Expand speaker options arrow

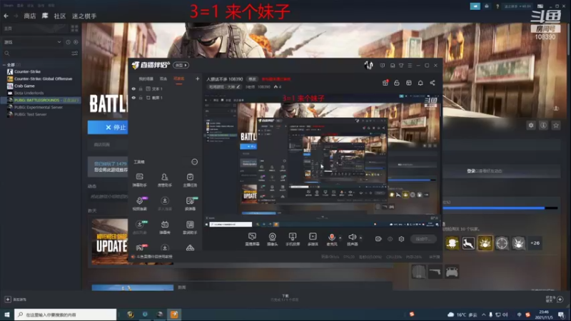(x=360, y=238)
